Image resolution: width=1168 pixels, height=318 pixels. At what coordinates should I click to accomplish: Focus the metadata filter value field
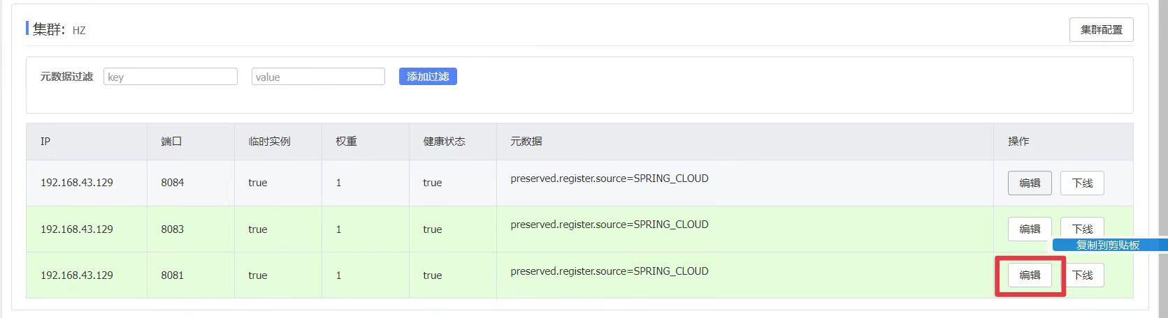click(318, 77)
